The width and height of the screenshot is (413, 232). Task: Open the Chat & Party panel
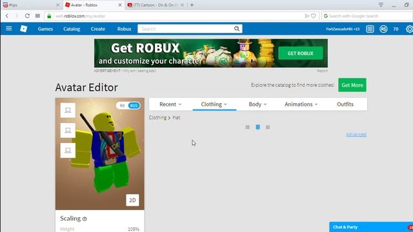pyautogui.click(x=371, y=227)
